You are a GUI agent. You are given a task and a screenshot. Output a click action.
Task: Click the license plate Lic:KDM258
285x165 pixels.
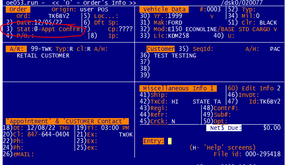pyautogui.click(x=172, y=36)
